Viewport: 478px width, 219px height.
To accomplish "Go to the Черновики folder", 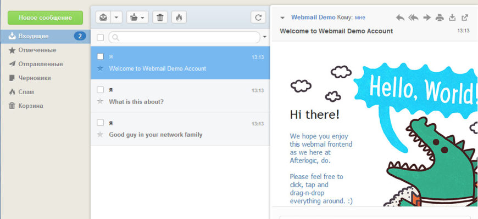I will click(35, 78).
